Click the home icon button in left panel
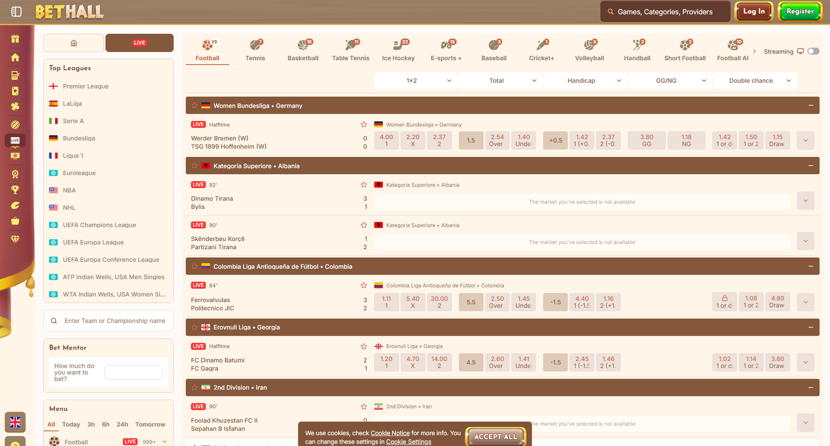The height and width of the screenshot is (446, 830). coord(74,43)
